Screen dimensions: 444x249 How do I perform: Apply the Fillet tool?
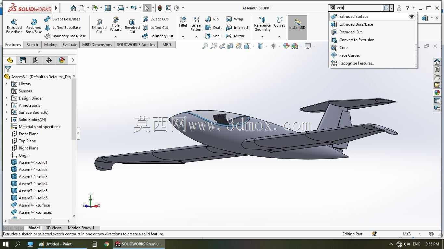tap(183, 22)
